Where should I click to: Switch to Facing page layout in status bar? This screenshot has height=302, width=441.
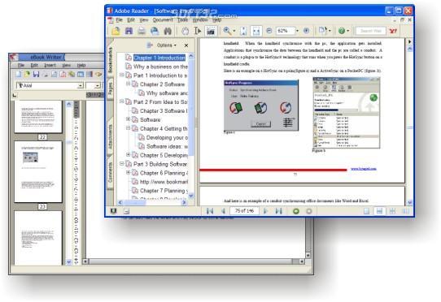pos(405,211)
